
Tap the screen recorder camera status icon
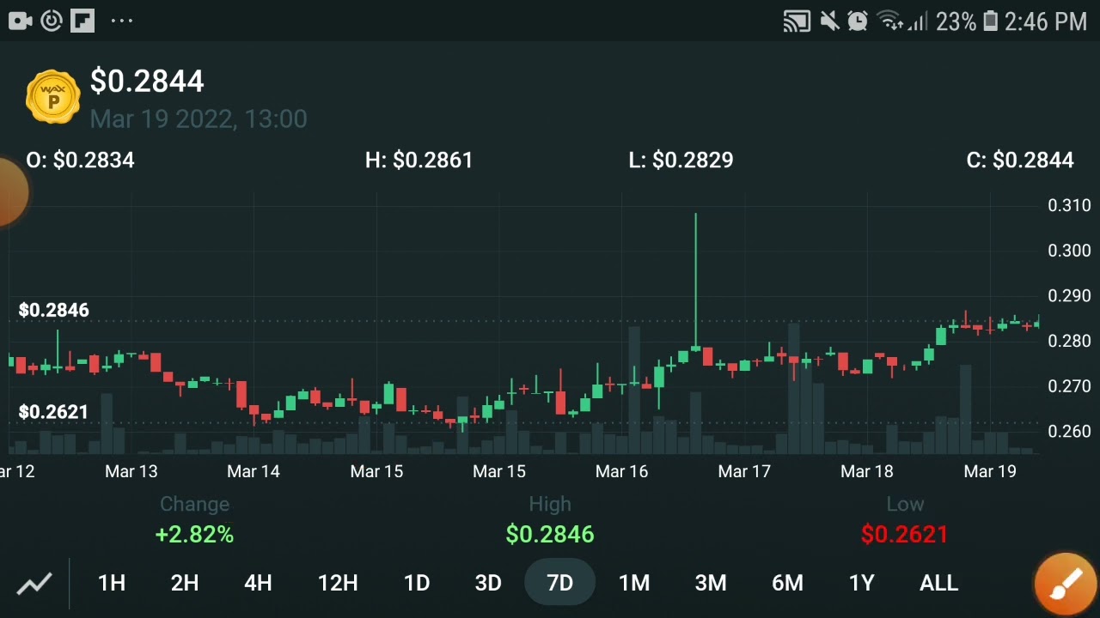click(20, 21)
